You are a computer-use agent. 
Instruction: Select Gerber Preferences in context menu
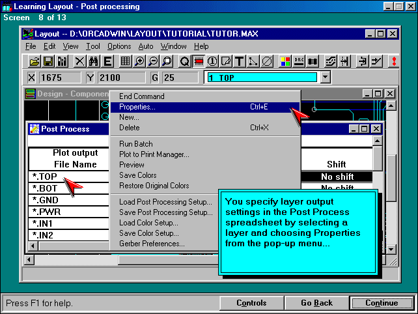tap(152, 244)
